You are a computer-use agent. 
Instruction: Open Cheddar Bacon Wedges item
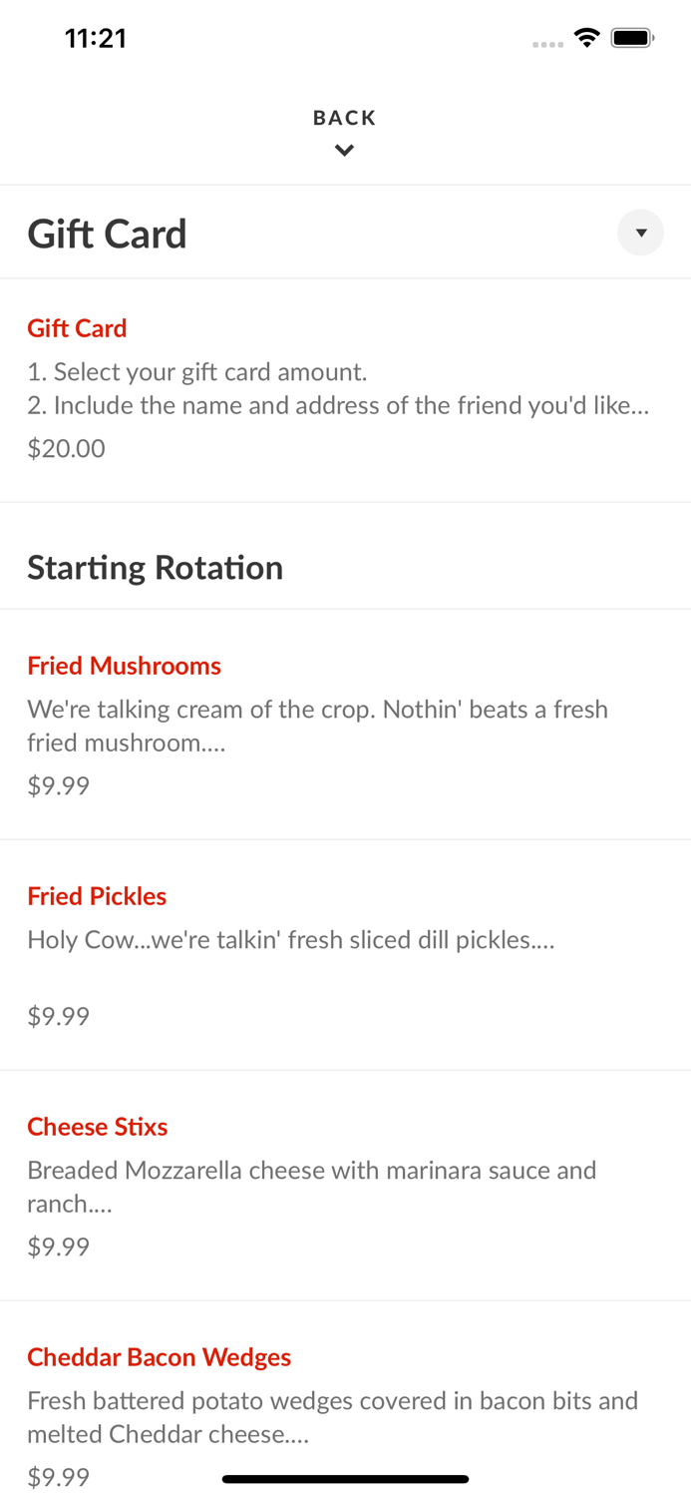(159, 1357)
